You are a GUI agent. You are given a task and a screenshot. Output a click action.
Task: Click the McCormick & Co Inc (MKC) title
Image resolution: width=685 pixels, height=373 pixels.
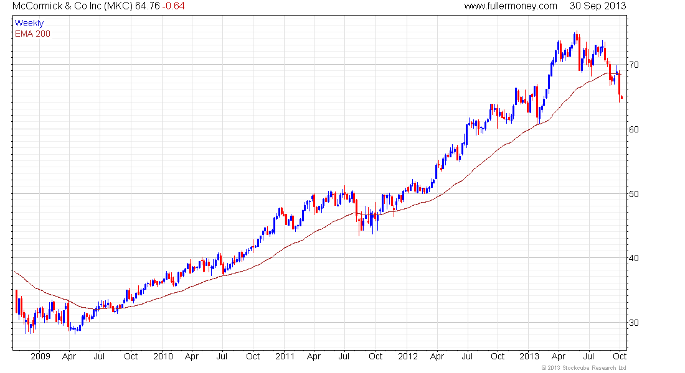coord(72,6)
